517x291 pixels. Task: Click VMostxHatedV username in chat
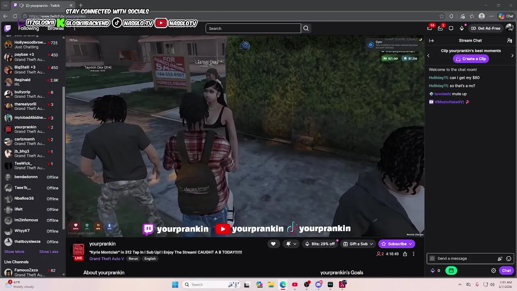449,102
